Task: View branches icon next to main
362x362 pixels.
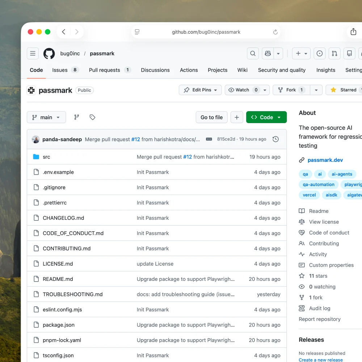Action: pos(77,117)
